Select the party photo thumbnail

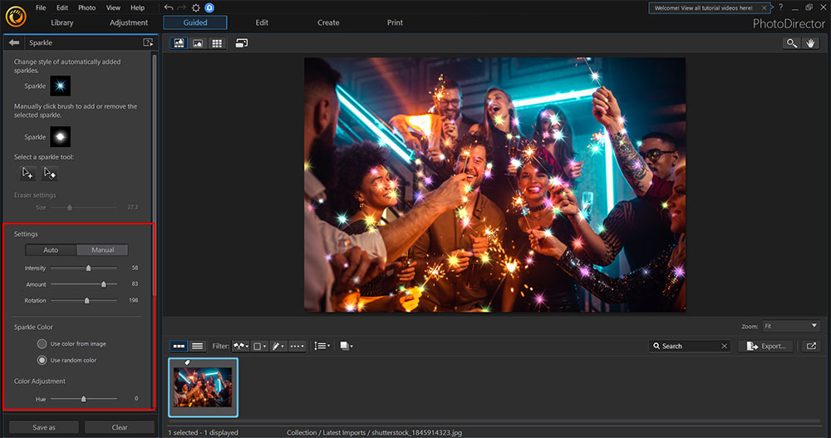pyautogui.click(x=203, y=387)
